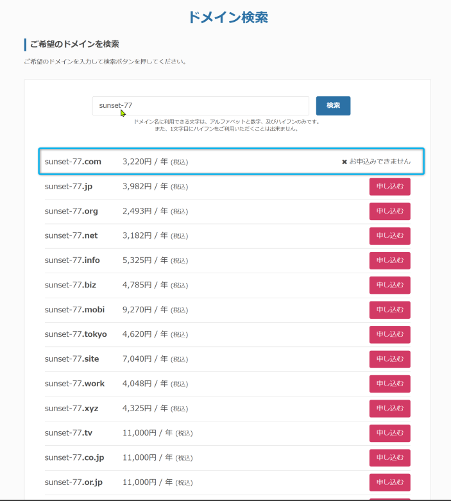The height and width of the screenshot is (501, 451).
Task: Focus the domain name input field
Action: pyautogui.click(x=200, y=106)
